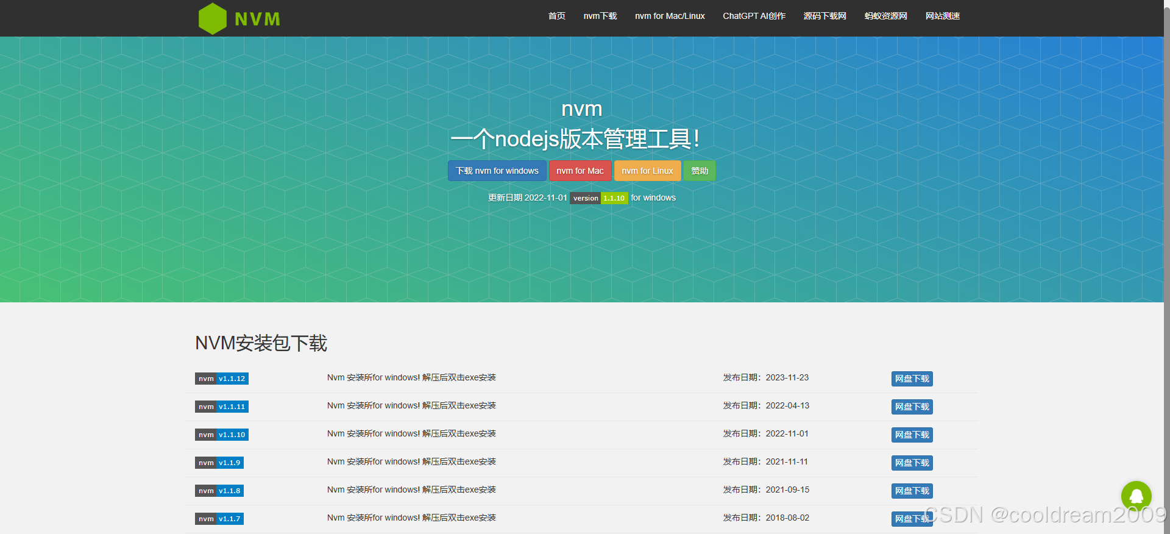The width and height of the screenshot is (1170, 534).
Task: Click release date 2022-04-13 text
Action: (x=766, y=405)
